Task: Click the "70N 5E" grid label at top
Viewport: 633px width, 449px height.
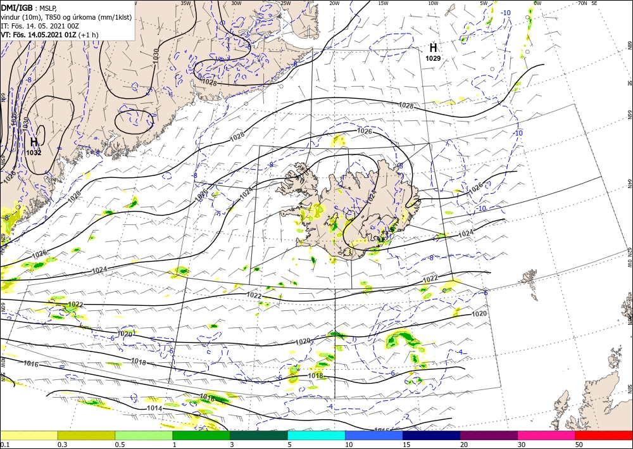Action: tap(587, 3)
